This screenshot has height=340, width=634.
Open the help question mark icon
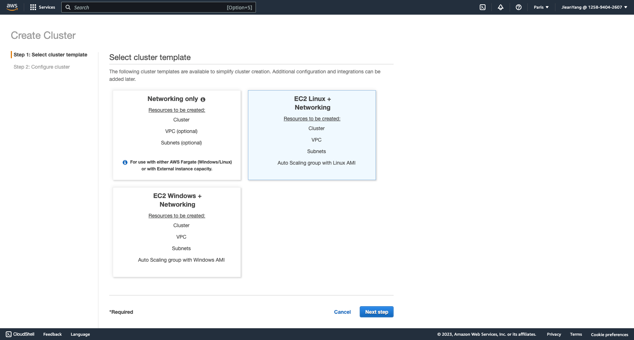pos(519,7)
